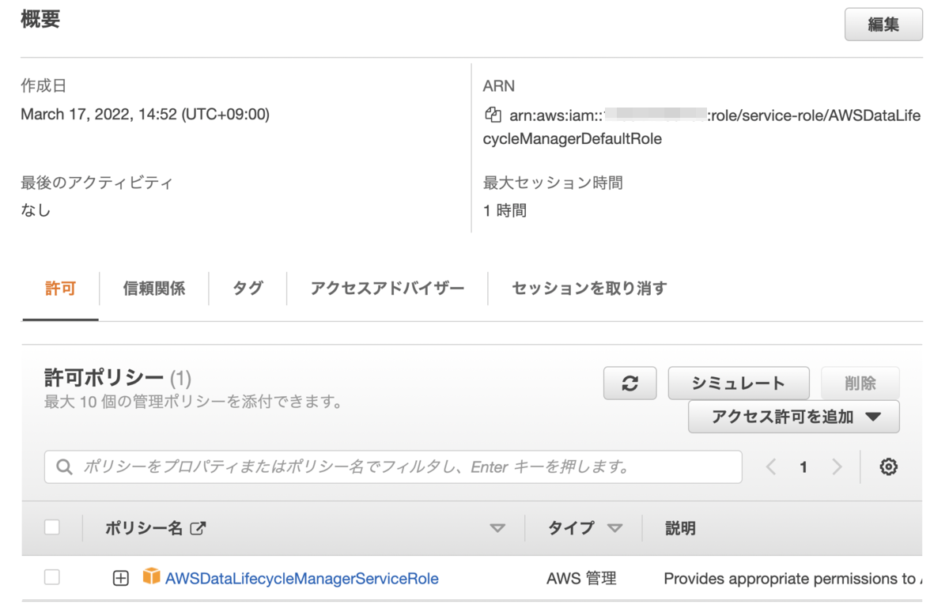Click the policy description starting 'Provides appropriate permissions'

click(792, 579)
